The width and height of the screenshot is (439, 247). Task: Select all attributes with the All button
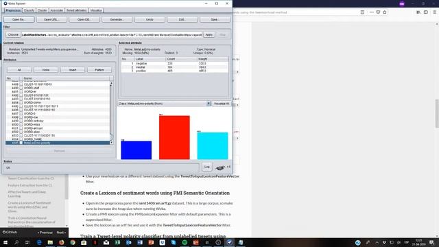click(x=19, y=70)
